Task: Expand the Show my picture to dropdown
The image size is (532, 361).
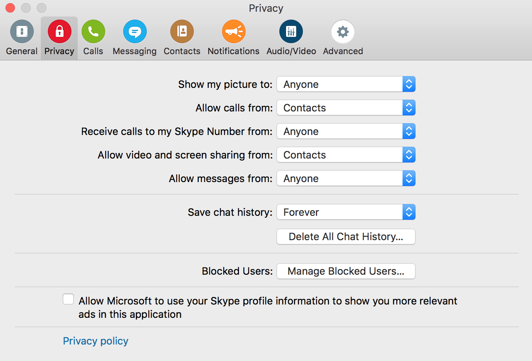Action: pos(346,84)
